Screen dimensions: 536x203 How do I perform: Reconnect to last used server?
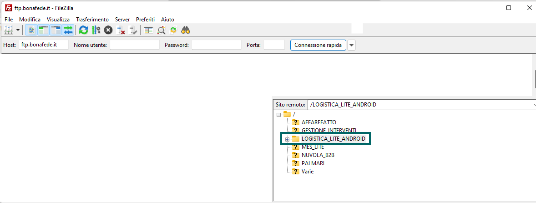click(132, 30)
